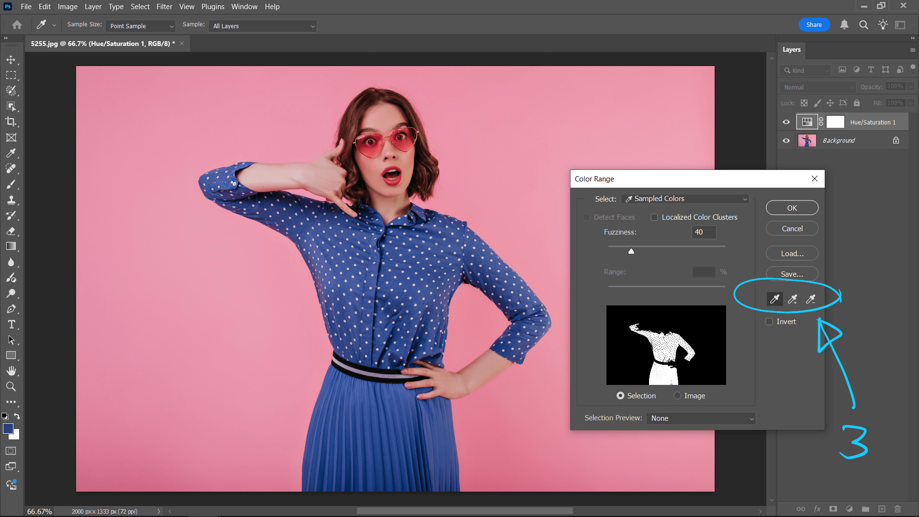Click Cancel in Color Range dialog
Viewport: 919px width, 517px height.
(x=792, y=229)
